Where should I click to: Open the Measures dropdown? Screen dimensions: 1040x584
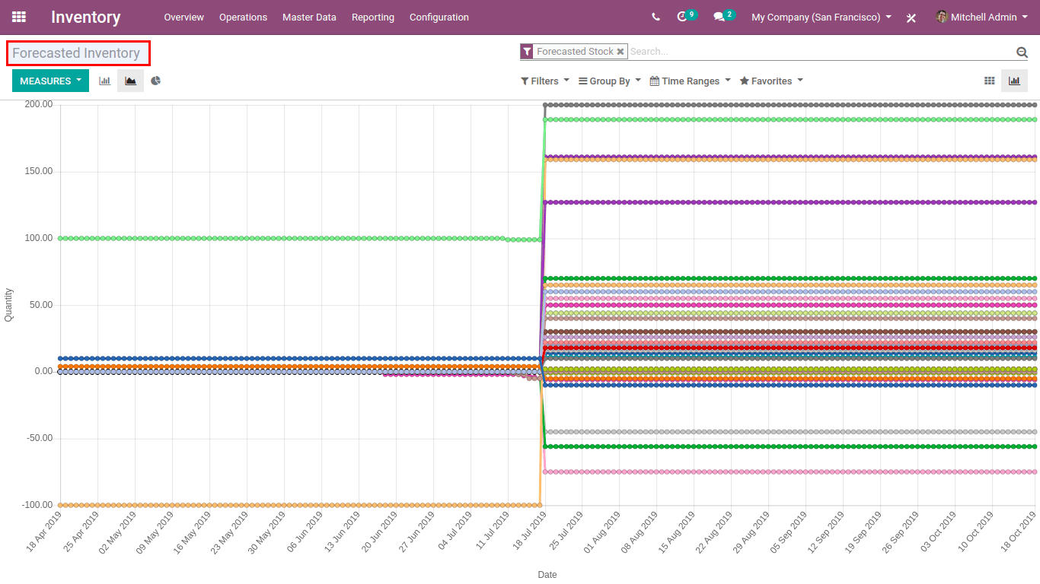[x=50, y=81]
